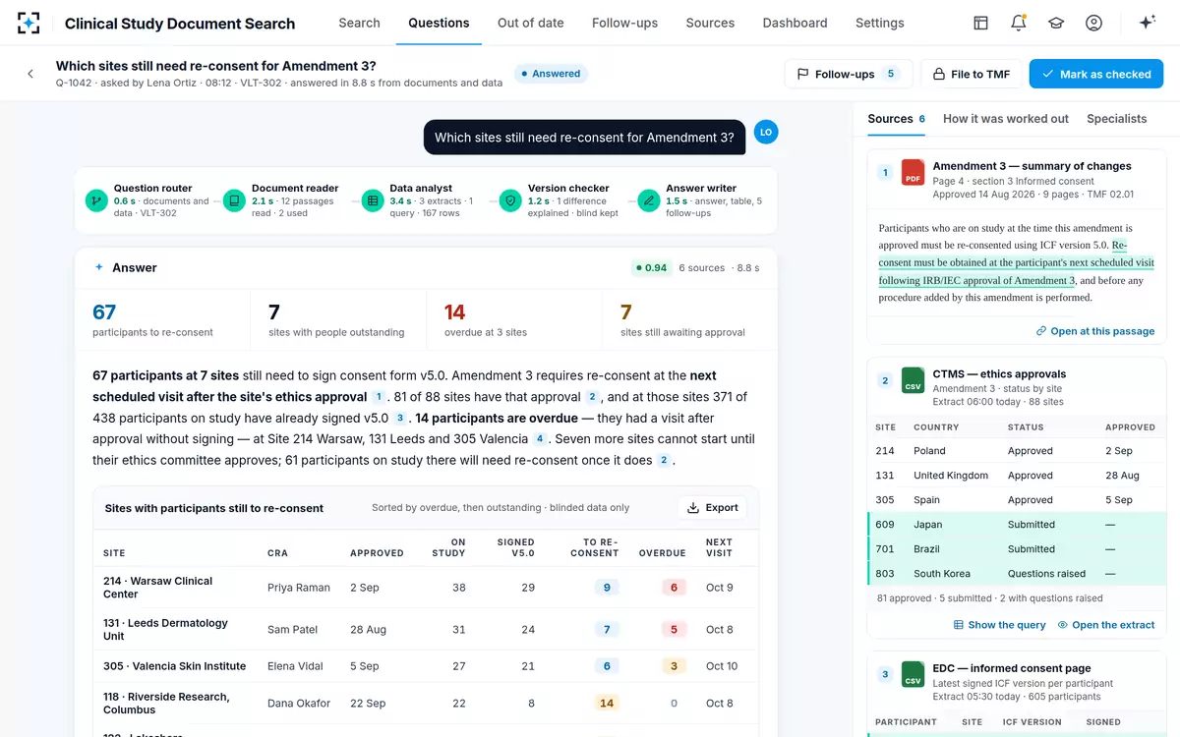Image resolution: width=1180 pixels, height=737 pixels.
Task: Click the Answer sparkle icon
Action: [x=98, y=267]
